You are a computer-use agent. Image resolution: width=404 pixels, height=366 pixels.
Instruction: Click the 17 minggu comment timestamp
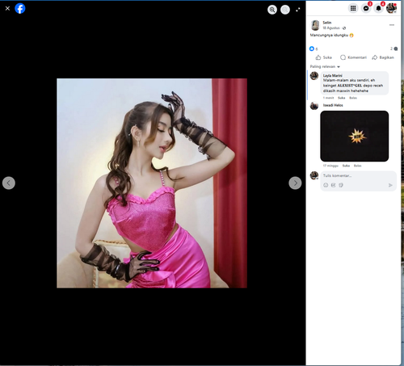(x=330, y=166)
